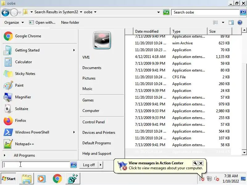Click the Action Center flag tray icon

tap(202, 179)
